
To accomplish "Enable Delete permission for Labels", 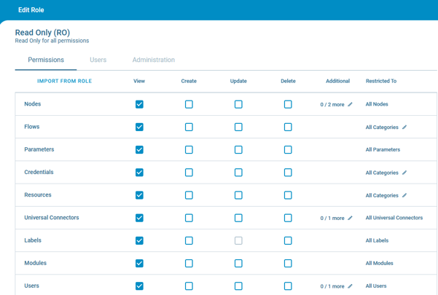I will point(288,241).
